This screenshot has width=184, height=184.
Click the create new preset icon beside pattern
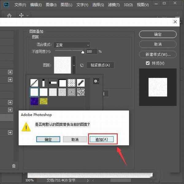[82, 65]
